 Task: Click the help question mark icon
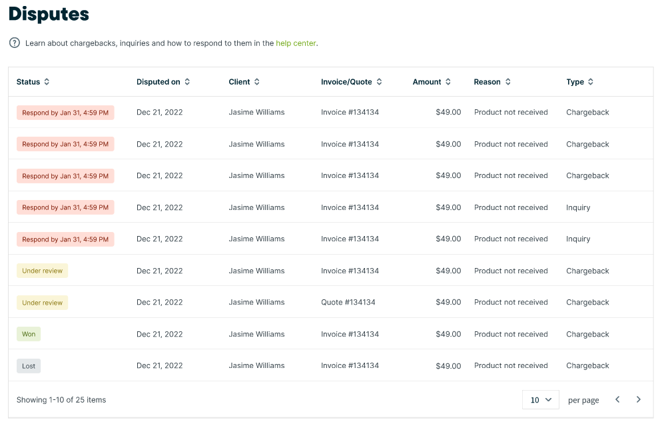point(14,43)
